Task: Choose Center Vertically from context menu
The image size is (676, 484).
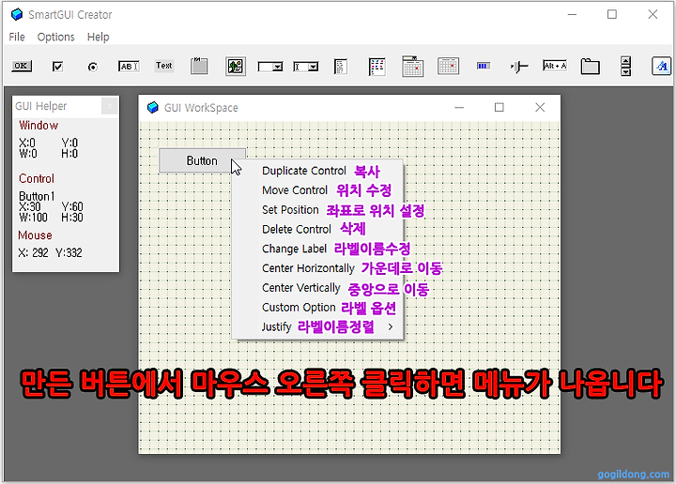Action: (x=317, y=288)
